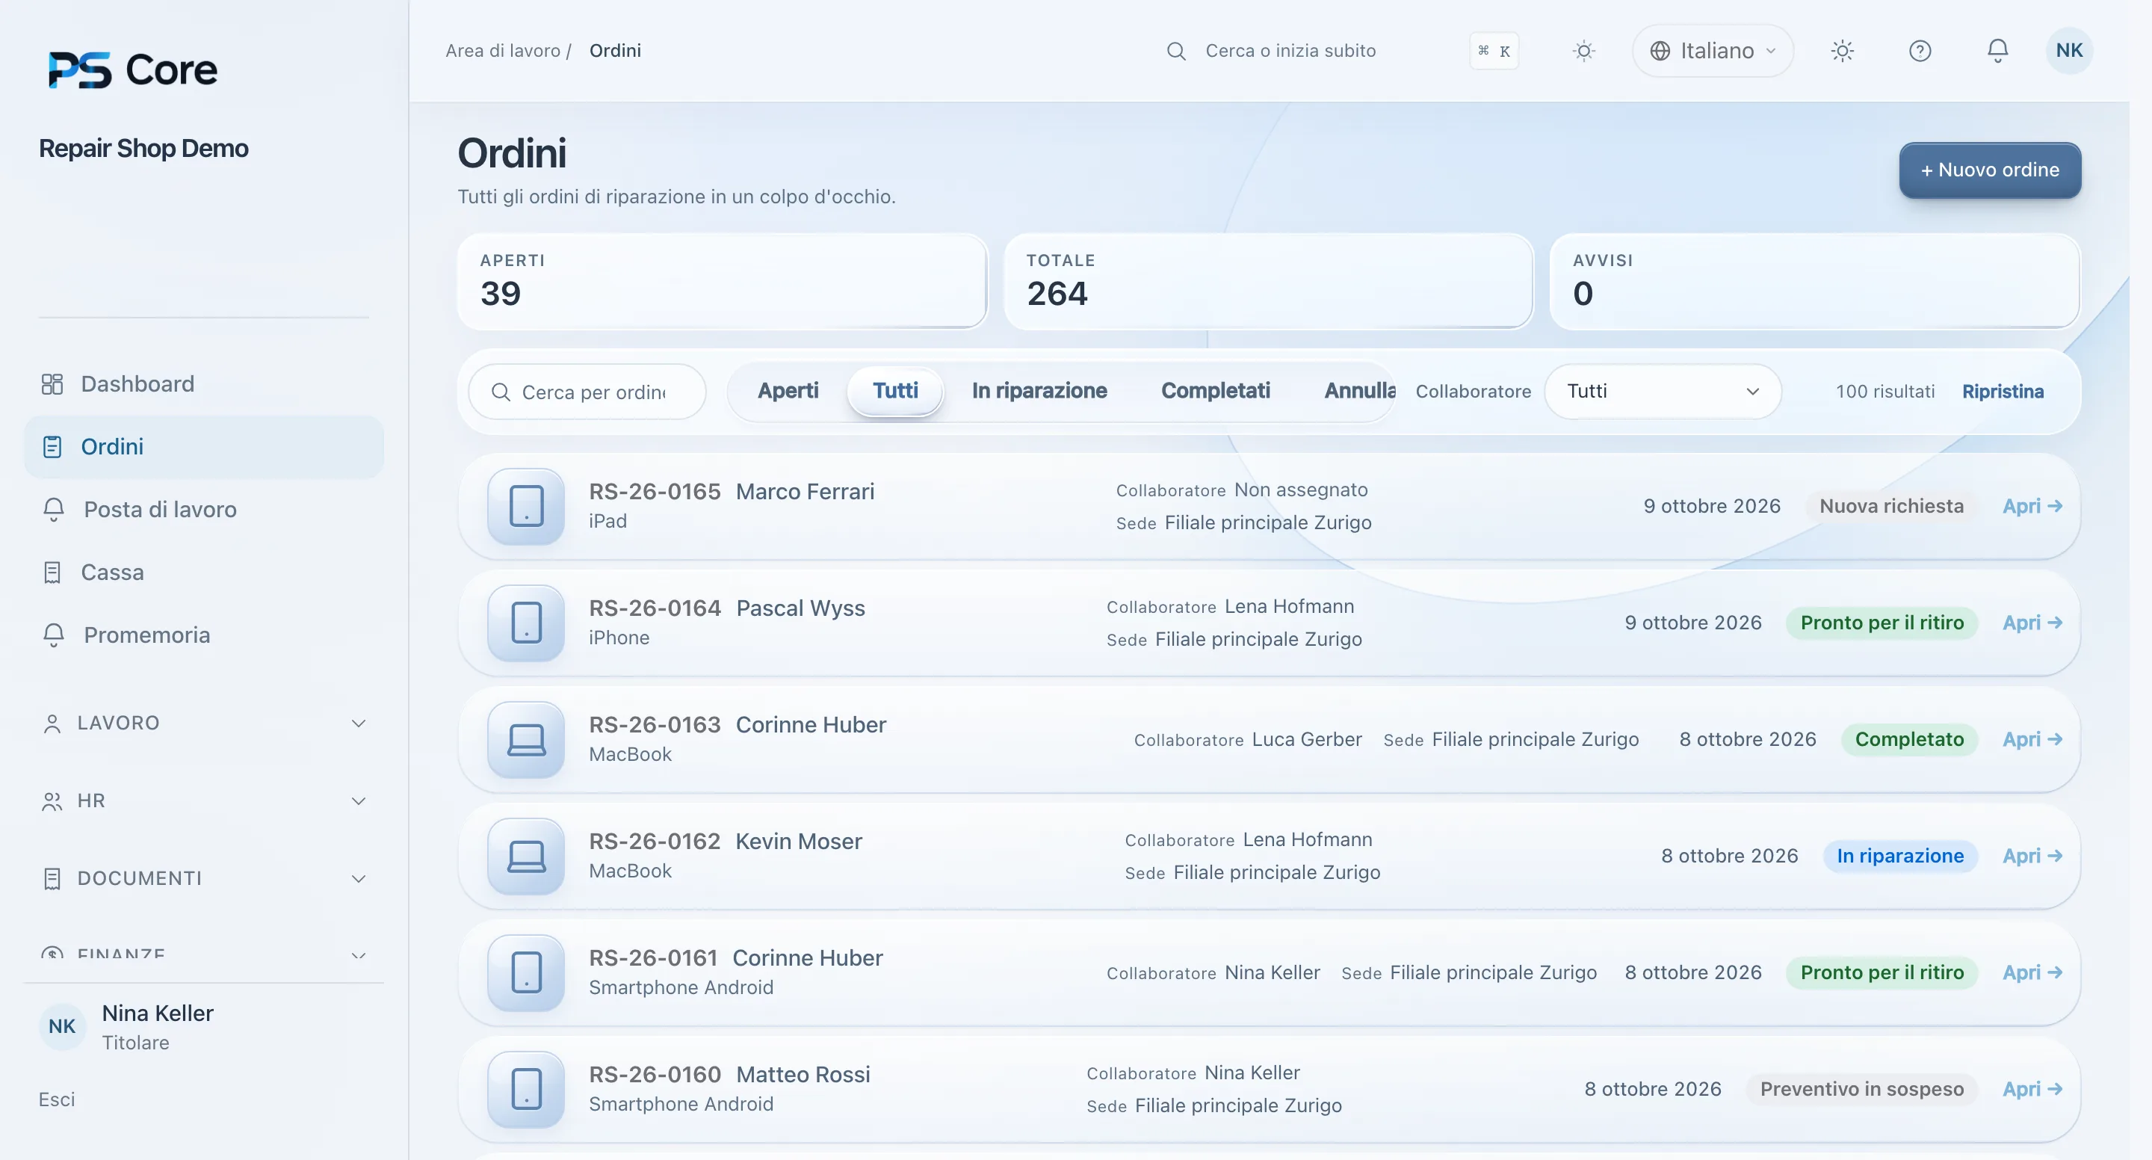Screen dimensions: 2152x1160
Task: Open the Italiano language dropdown
Action: pyautogui.click(x=1713, y=51)
